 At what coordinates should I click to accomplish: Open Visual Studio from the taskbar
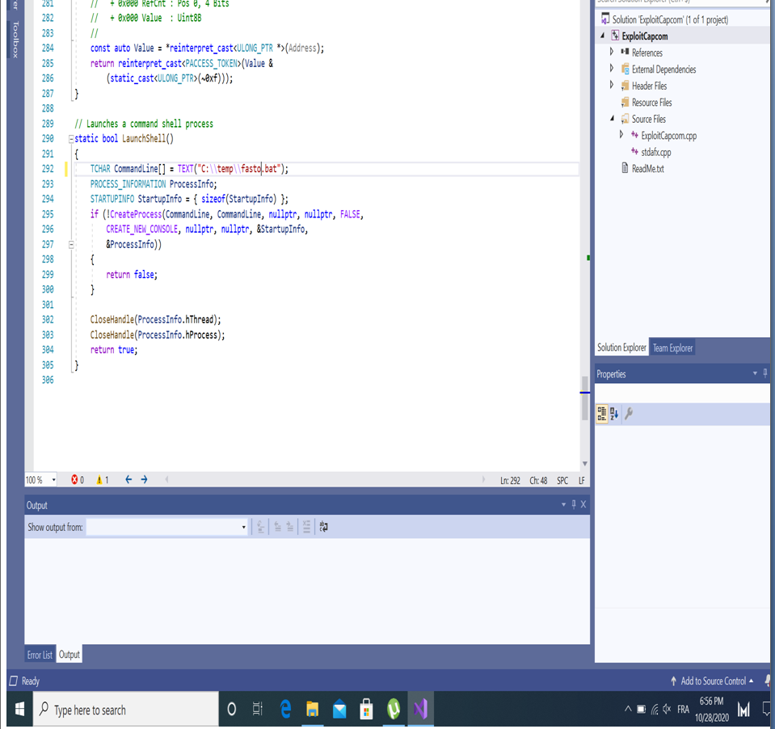point(420,709)
